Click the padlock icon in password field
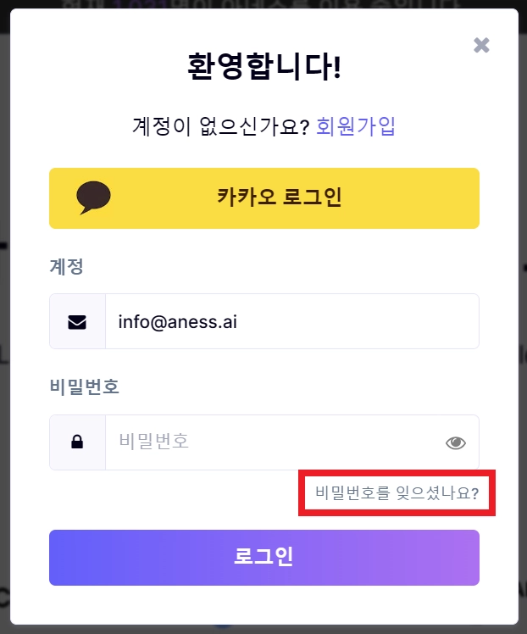This screenshot has height=634, width=527. [x=77, y=442]
